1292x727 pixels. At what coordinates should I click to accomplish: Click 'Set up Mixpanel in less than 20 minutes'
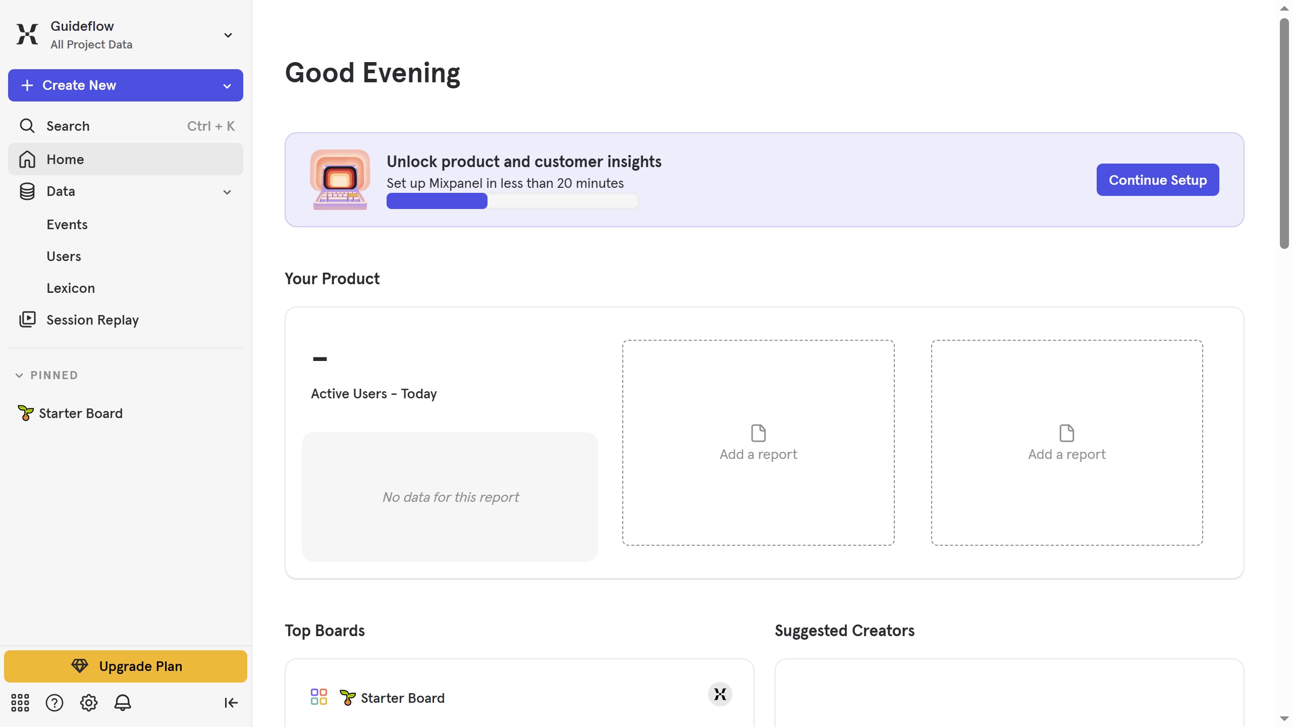click(x=505, y=183)
